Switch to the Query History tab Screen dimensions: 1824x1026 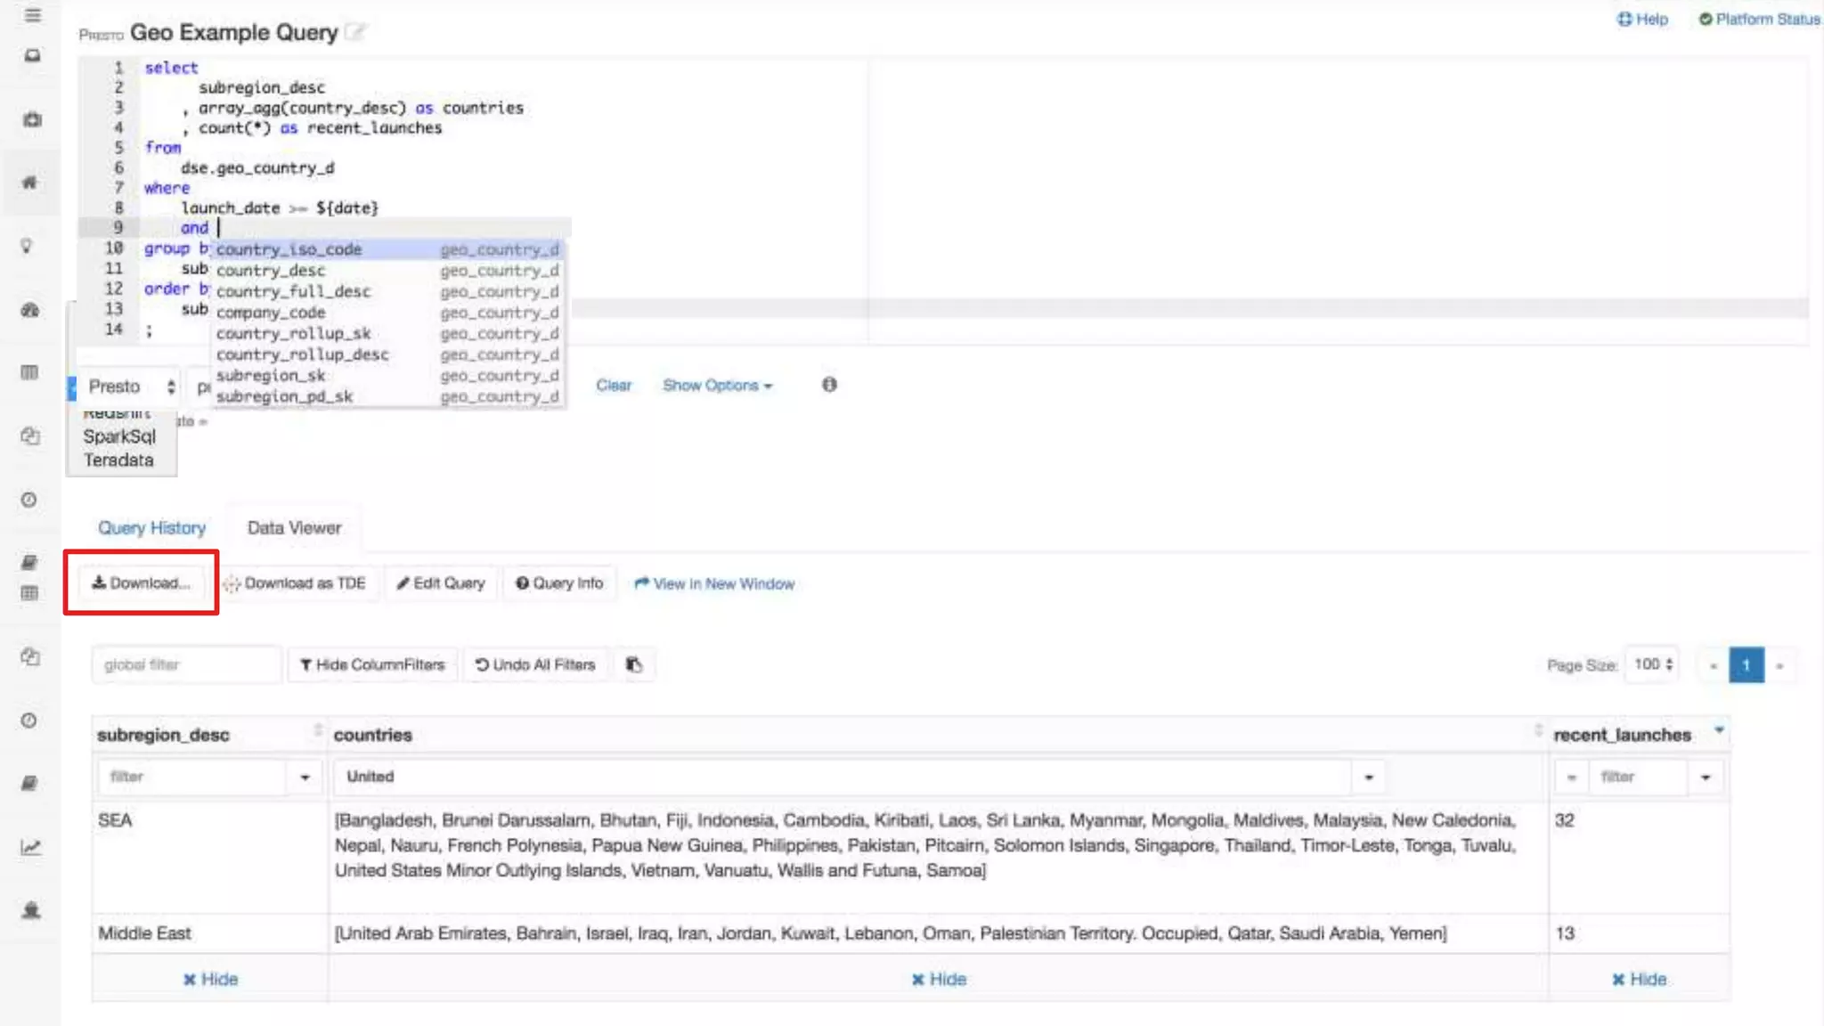151,528
